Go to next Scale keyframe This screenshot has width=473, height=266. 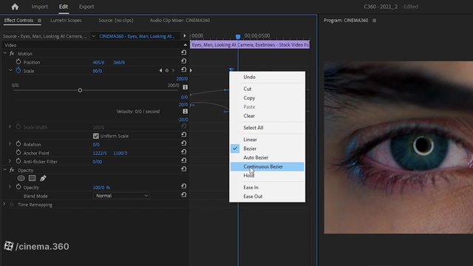pos(173,71)
